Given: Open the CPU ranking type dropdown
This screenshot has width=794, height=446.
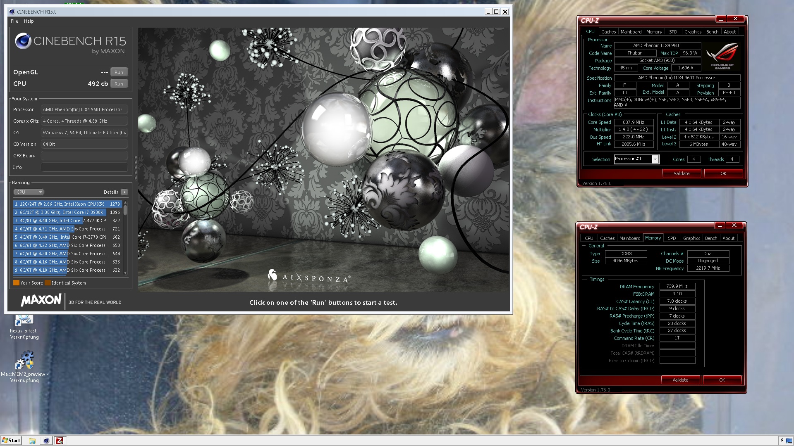Looking at the screenshot, I should (29, 192).
